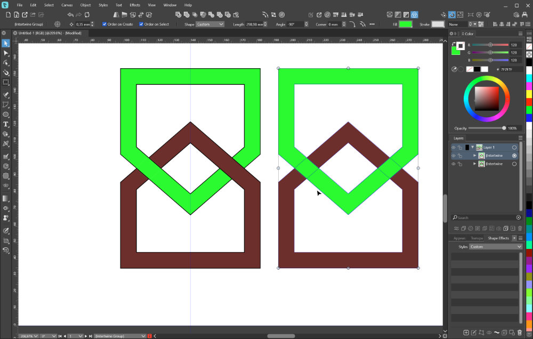
Task: Hide Layer 1 using its eye icon
Action: pyautogui.click(x=454, y=147)
